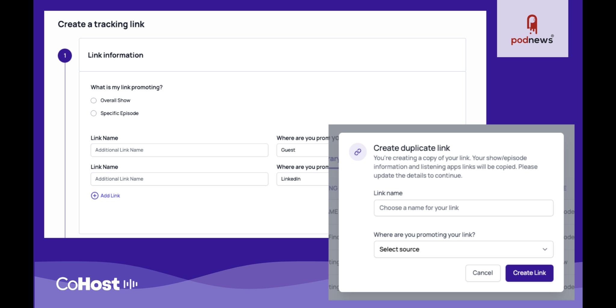Open the Guest promotion source dropdown
The height and width of the screenshot is (308, 616).
[303, 150]
